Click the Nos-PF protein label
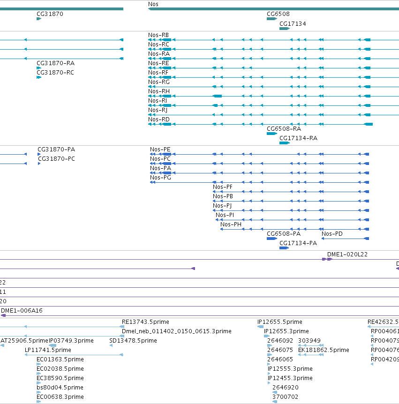Viewport: 399px width, 404px height. [x=222, y=187]
